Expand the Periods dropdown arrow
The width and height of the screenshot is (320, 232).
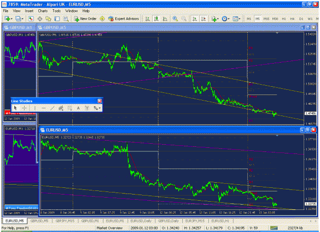228,19
